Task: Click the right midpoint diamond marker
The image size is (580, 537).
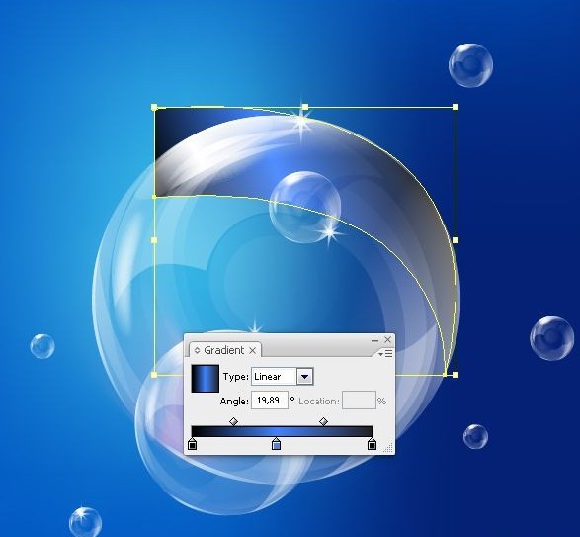Action: point(323,421)
